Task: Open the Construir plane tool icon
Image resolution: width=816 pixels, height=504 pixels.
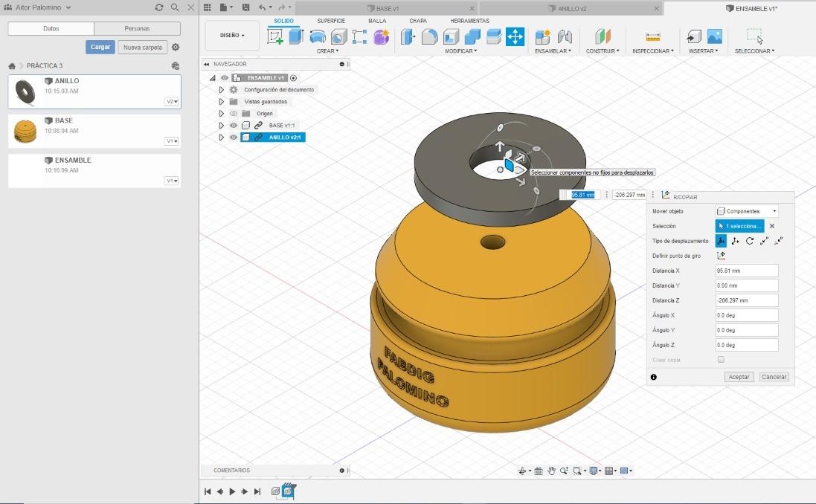Action: click(x=603, y=36)
